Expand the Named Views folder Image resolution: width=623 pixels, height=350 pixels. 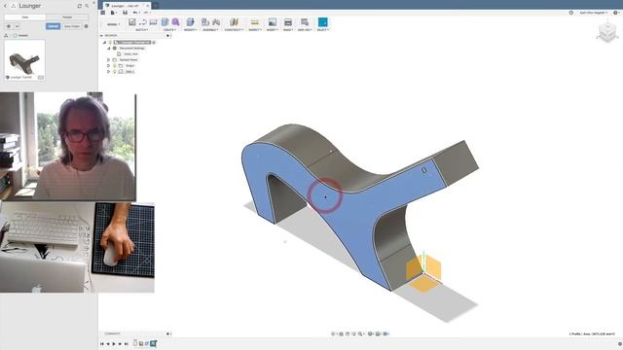tap(108, 59)
